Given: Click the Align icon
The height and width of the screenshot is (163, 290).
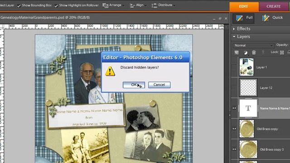Looking at the screenshot, I should (x=132, y=6).
